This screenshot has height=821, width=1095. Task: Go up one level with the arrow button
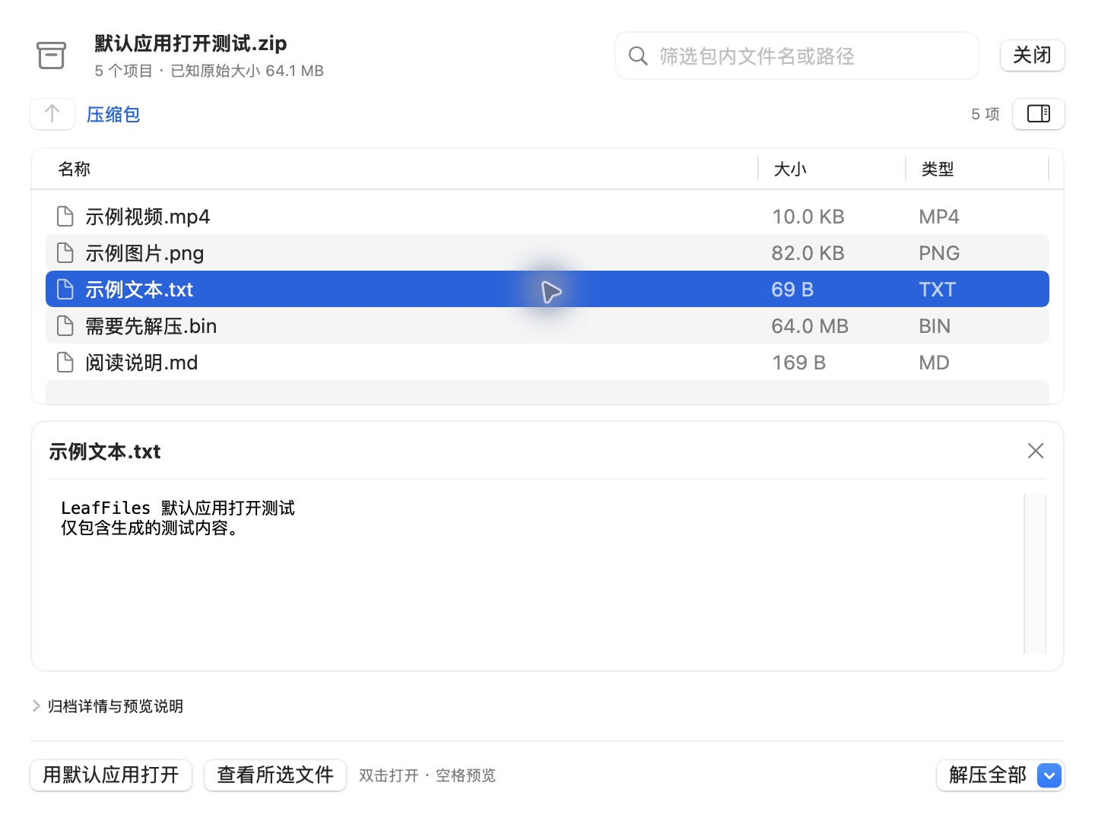tap(52, 114)
